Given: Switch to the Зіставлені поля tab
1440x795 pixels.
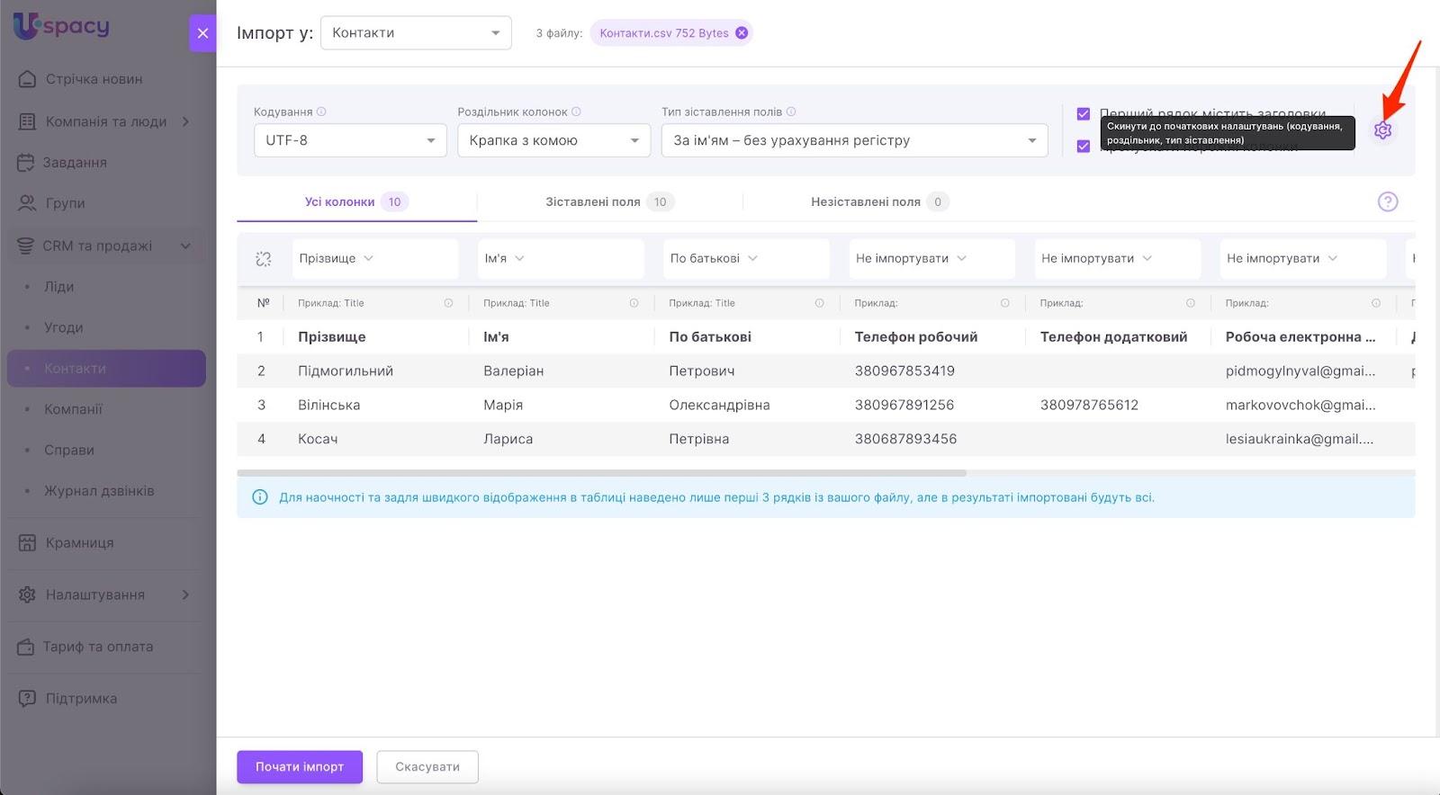Looking at the screenshot, I should tap(608, 202).
